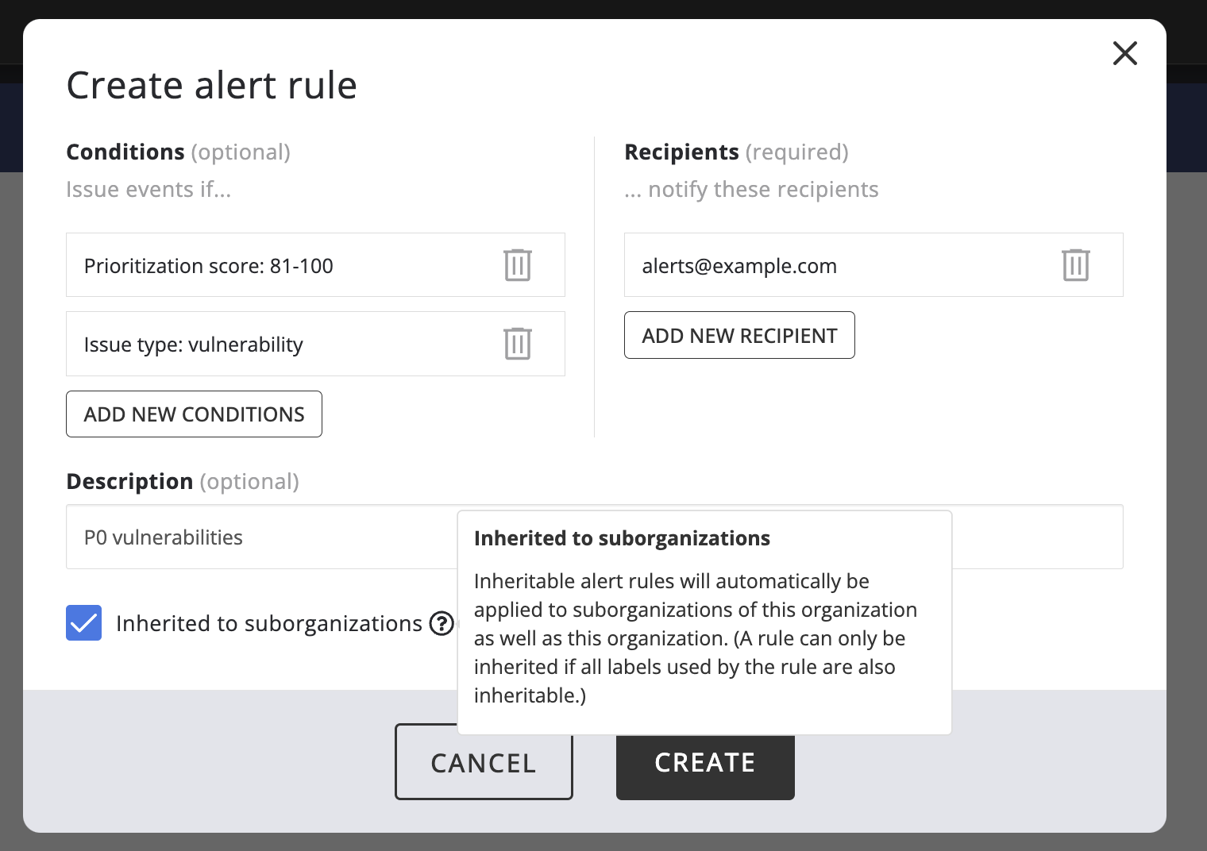The height and width of the screenshot is (851, 1207).
Task: Click the Conditions section heading
Action: [x=125, y=152]
